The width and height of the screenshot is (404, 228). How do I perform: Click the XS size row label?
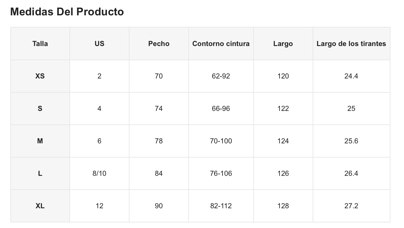[40, 76]
